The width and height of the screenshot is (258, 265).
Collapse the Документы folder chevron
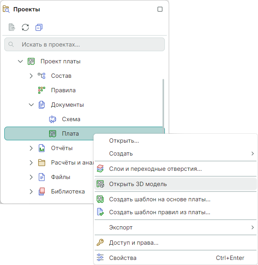point(31,105)
